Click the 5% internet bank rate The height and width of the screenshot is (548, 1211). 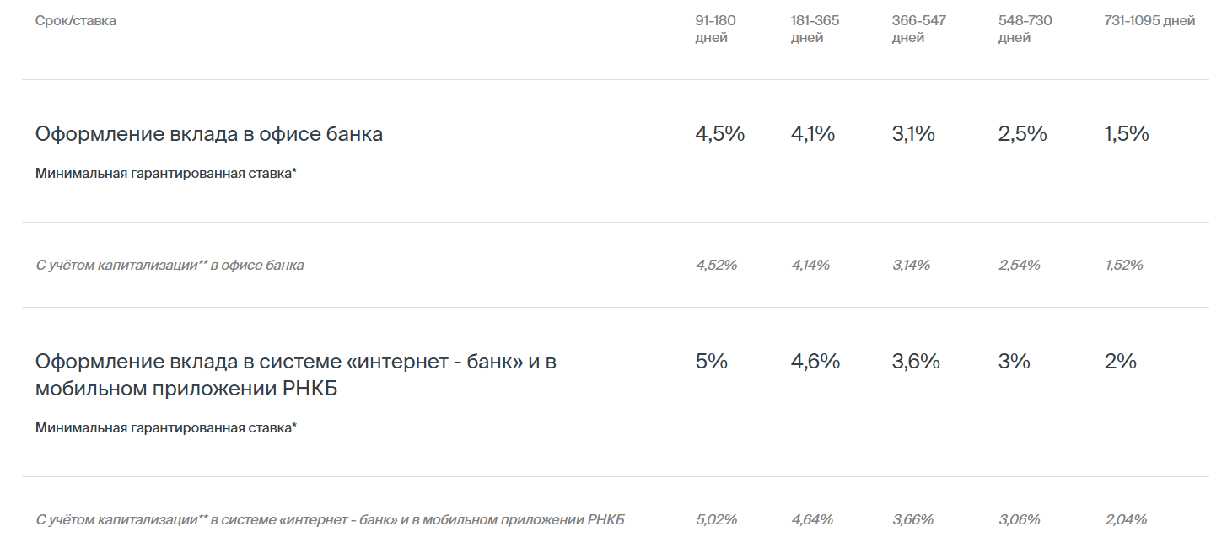pos(711,362)
